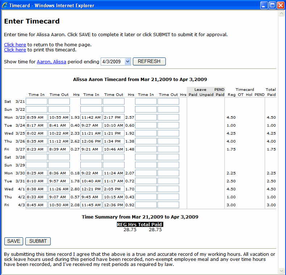286x275 pixels.
Task: Select Sunday 3/29 first Time Out field
Action: click(59, 165)
